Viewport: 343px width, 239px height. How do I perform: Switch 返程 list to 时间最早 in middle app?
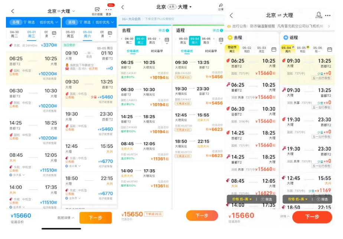coord(211,51)
